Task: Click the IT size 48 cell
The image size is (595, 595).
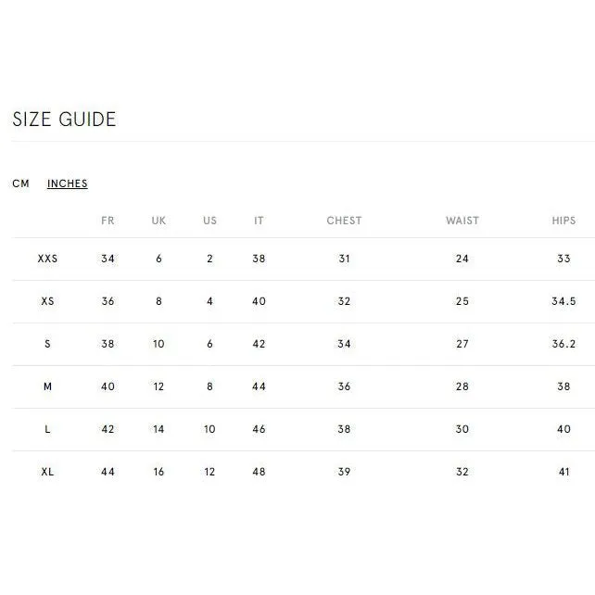Action: pos(259,472)
